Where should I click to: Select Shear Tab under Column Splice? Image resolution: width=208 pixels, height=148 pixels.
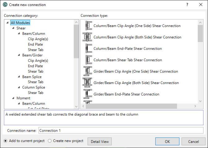click(35, 93)
